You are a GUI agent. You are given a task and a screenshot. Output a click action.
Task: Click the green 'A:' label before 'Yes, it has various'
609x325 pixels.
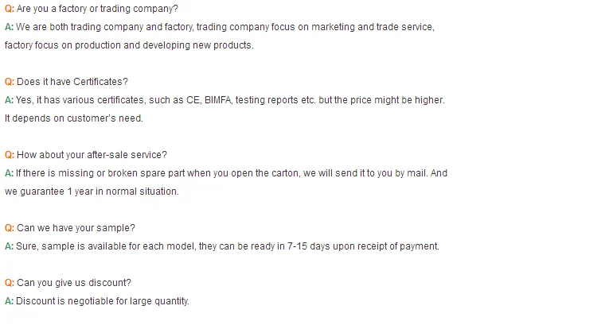pyautogui.click(x=10, y=100)
